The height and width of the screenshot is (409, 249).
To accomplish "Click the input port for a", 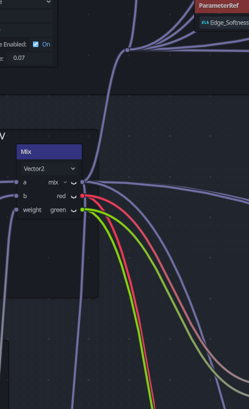I will (16, 182).
